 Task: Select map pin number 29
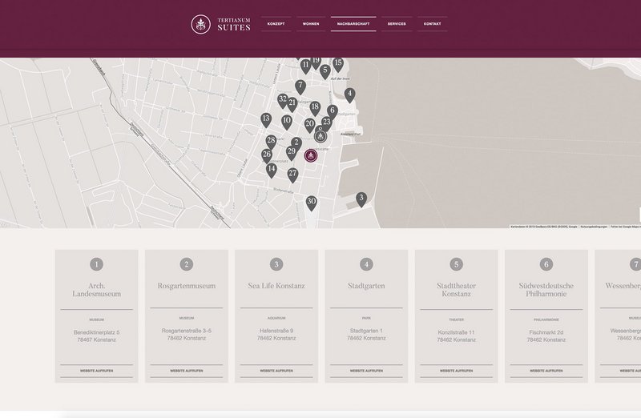(x=291, y=153)
